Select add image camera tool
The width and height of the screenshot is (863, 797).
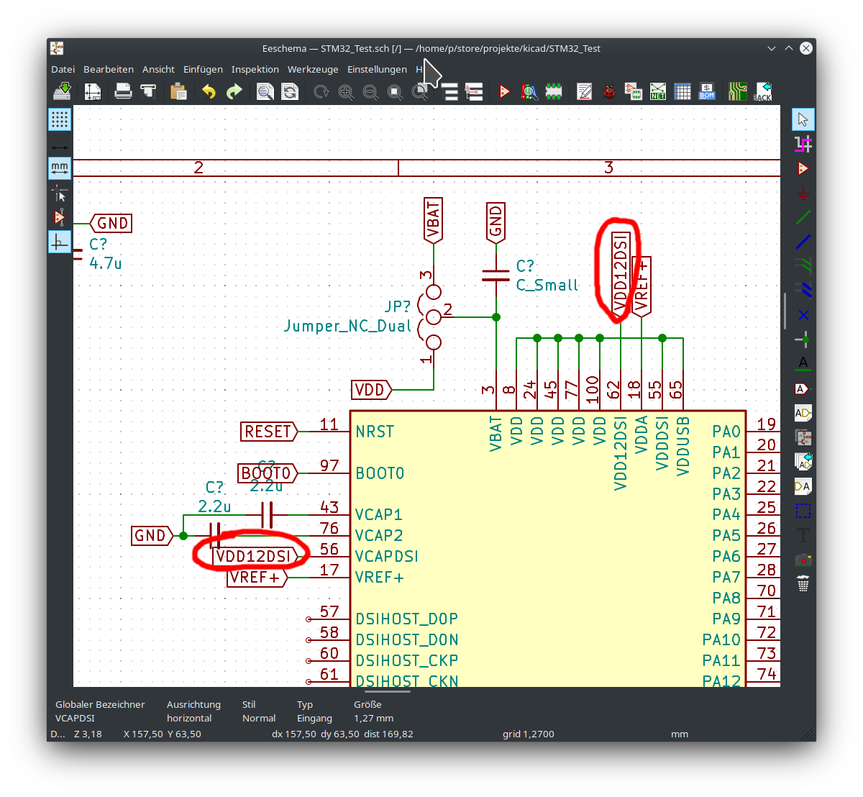803,560
